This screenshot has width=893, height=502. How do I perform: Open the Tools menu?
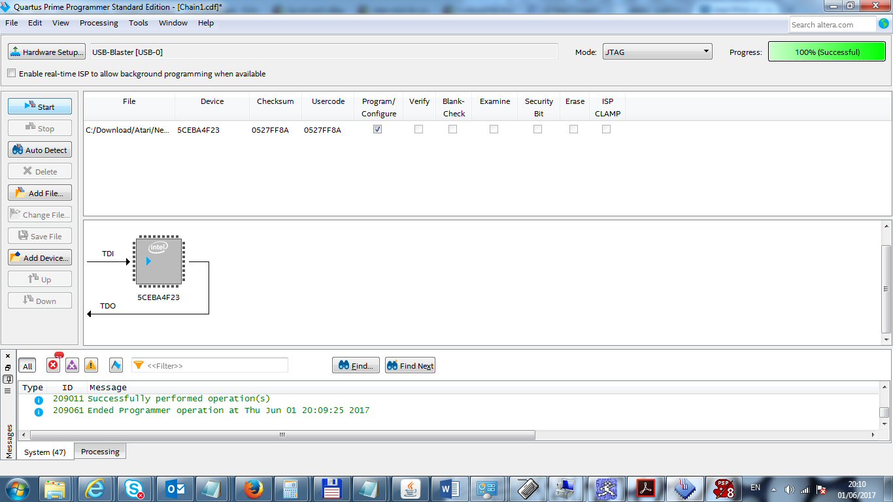(138, 23)
